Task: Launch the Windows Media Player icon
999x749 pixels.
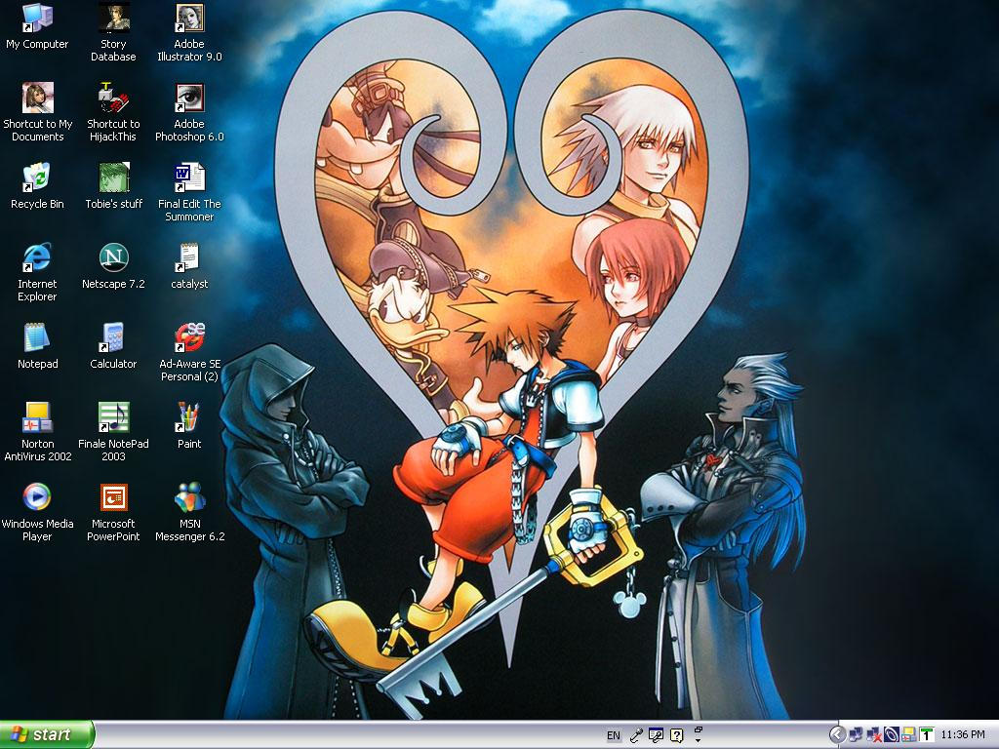Action: tap(37, 512)
